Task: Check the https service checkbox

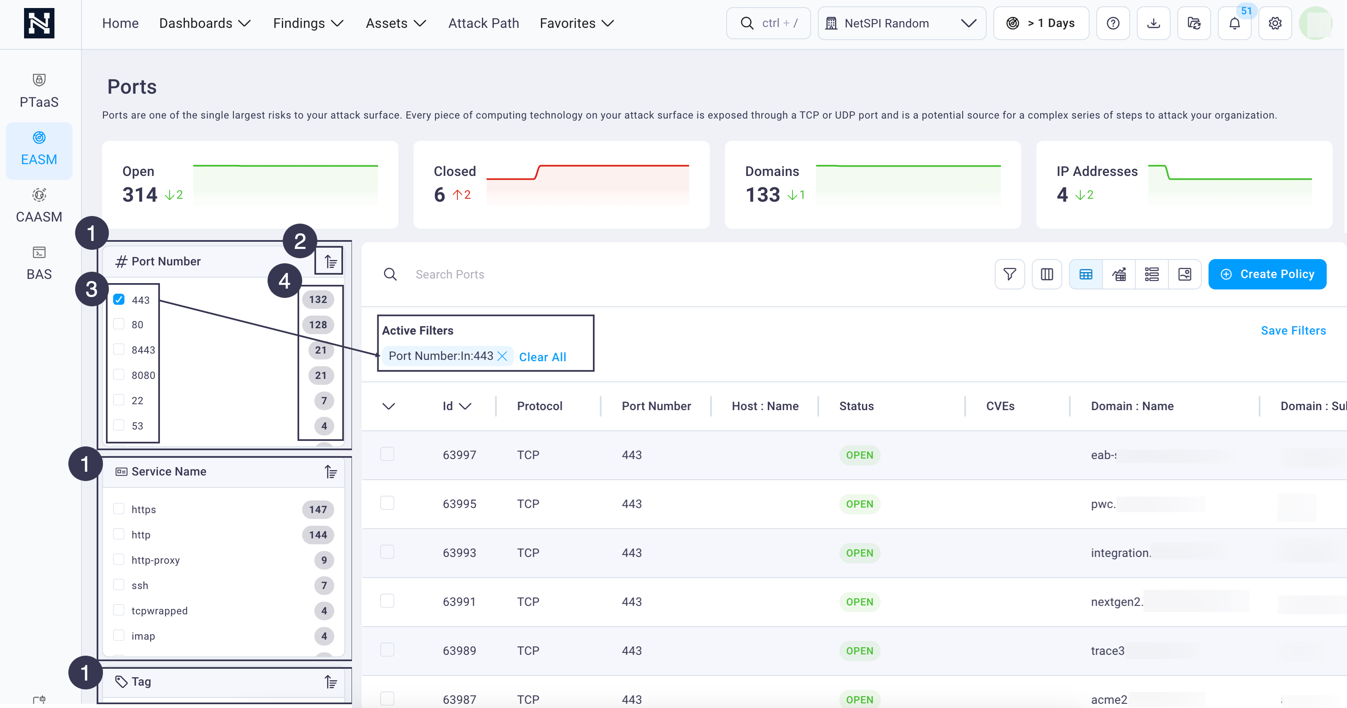Action: point(119,509)
